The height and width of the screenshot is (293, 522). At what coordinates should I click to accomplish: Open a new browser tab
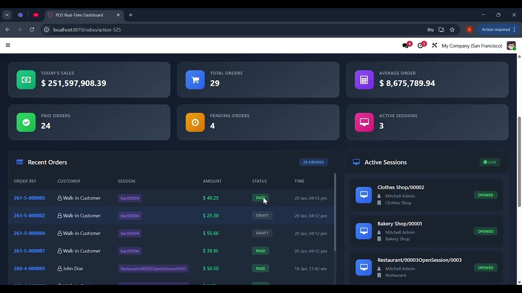[131, 15]
